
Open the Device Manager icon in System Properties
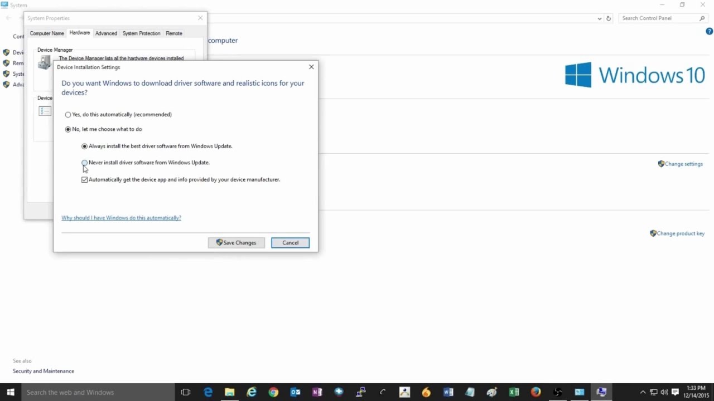(44, 63)
